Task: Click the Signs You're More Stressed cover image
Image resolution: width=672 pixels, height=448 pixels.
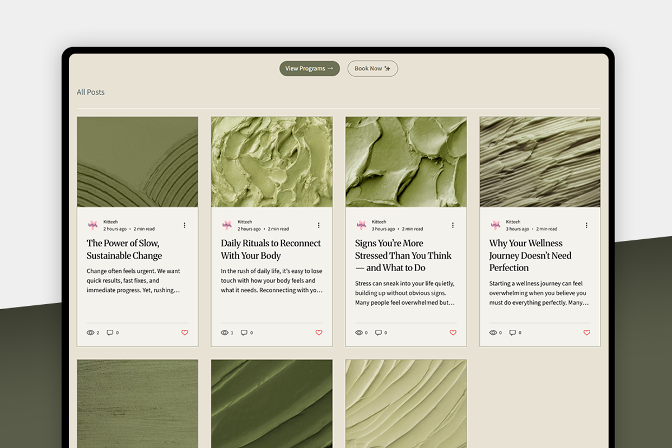Action: point(406,162)
